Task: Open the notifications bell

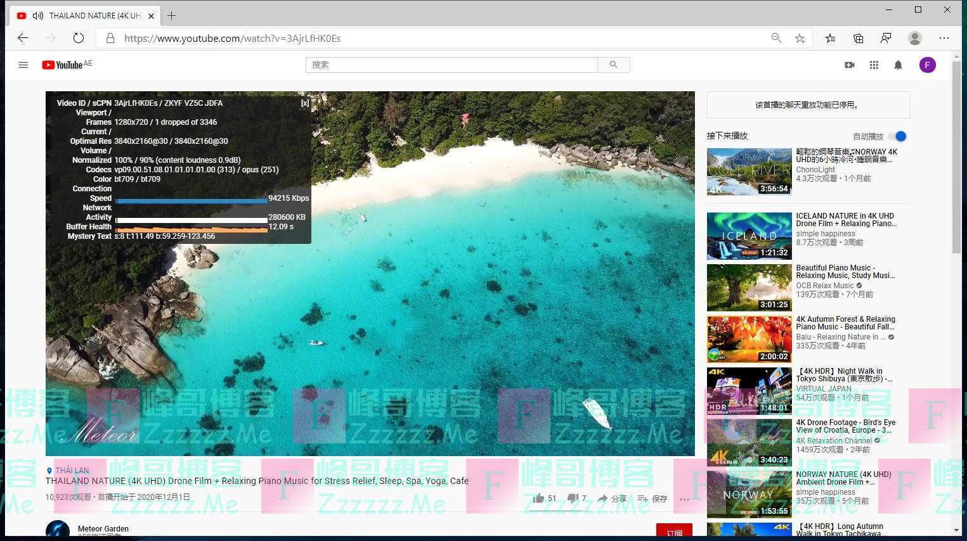Action: pos(898,65)
